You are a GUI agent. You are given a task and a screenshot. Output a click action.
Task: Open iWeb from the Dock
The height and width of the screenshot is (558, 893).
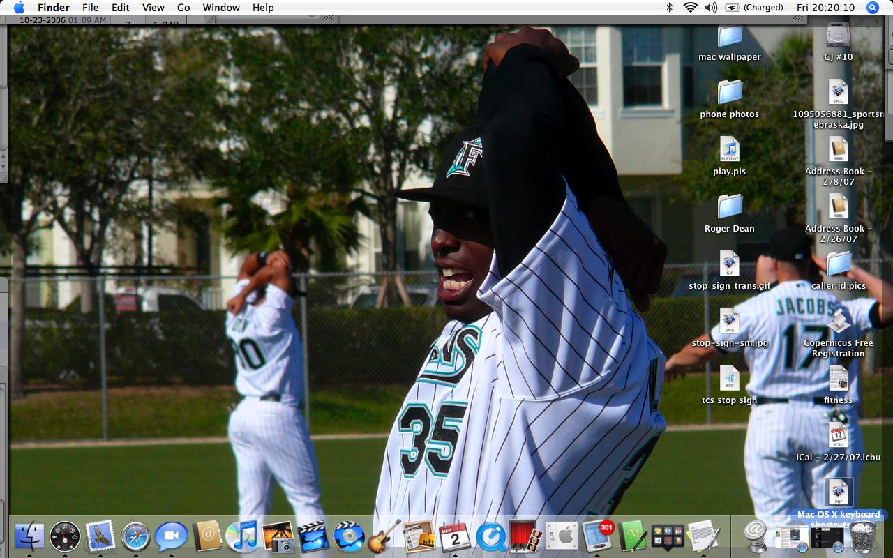(x=420, y=536)
